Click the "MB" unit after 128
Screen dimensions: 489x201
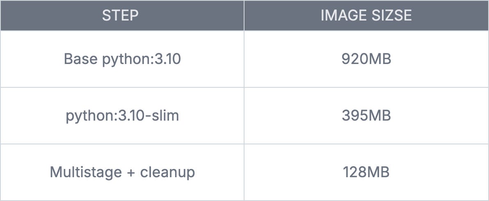(x=379, y=172)
